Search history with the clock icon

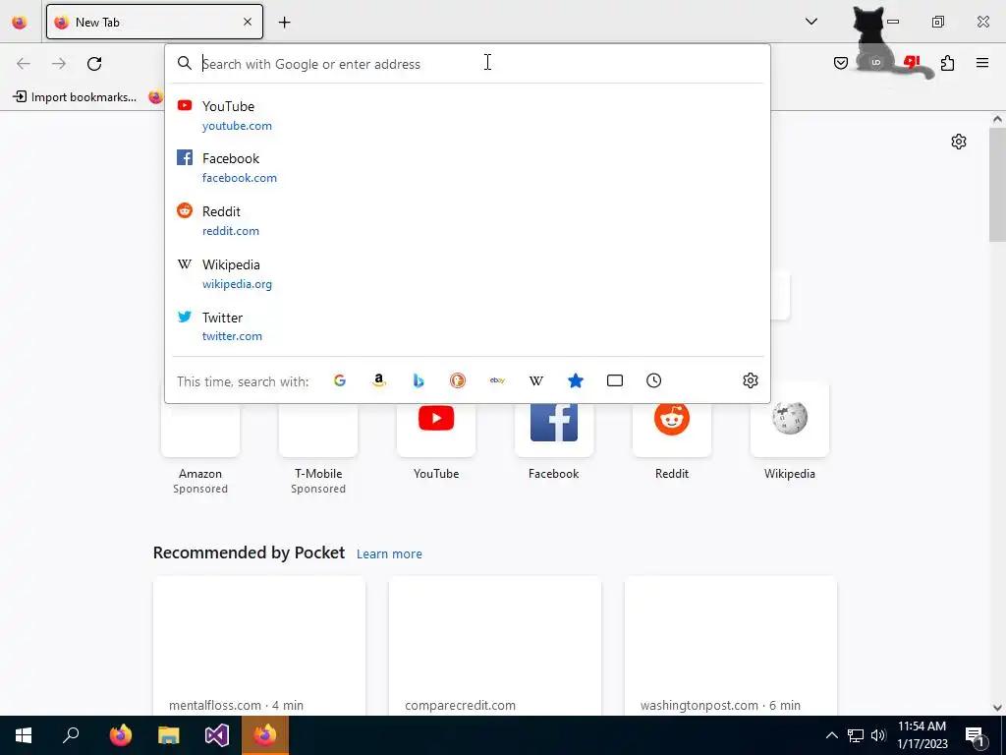653,380
